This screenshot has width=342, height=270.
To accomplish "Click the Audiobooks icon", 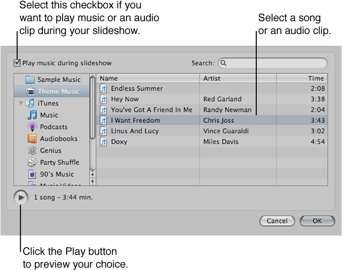I will pos(33,139).
